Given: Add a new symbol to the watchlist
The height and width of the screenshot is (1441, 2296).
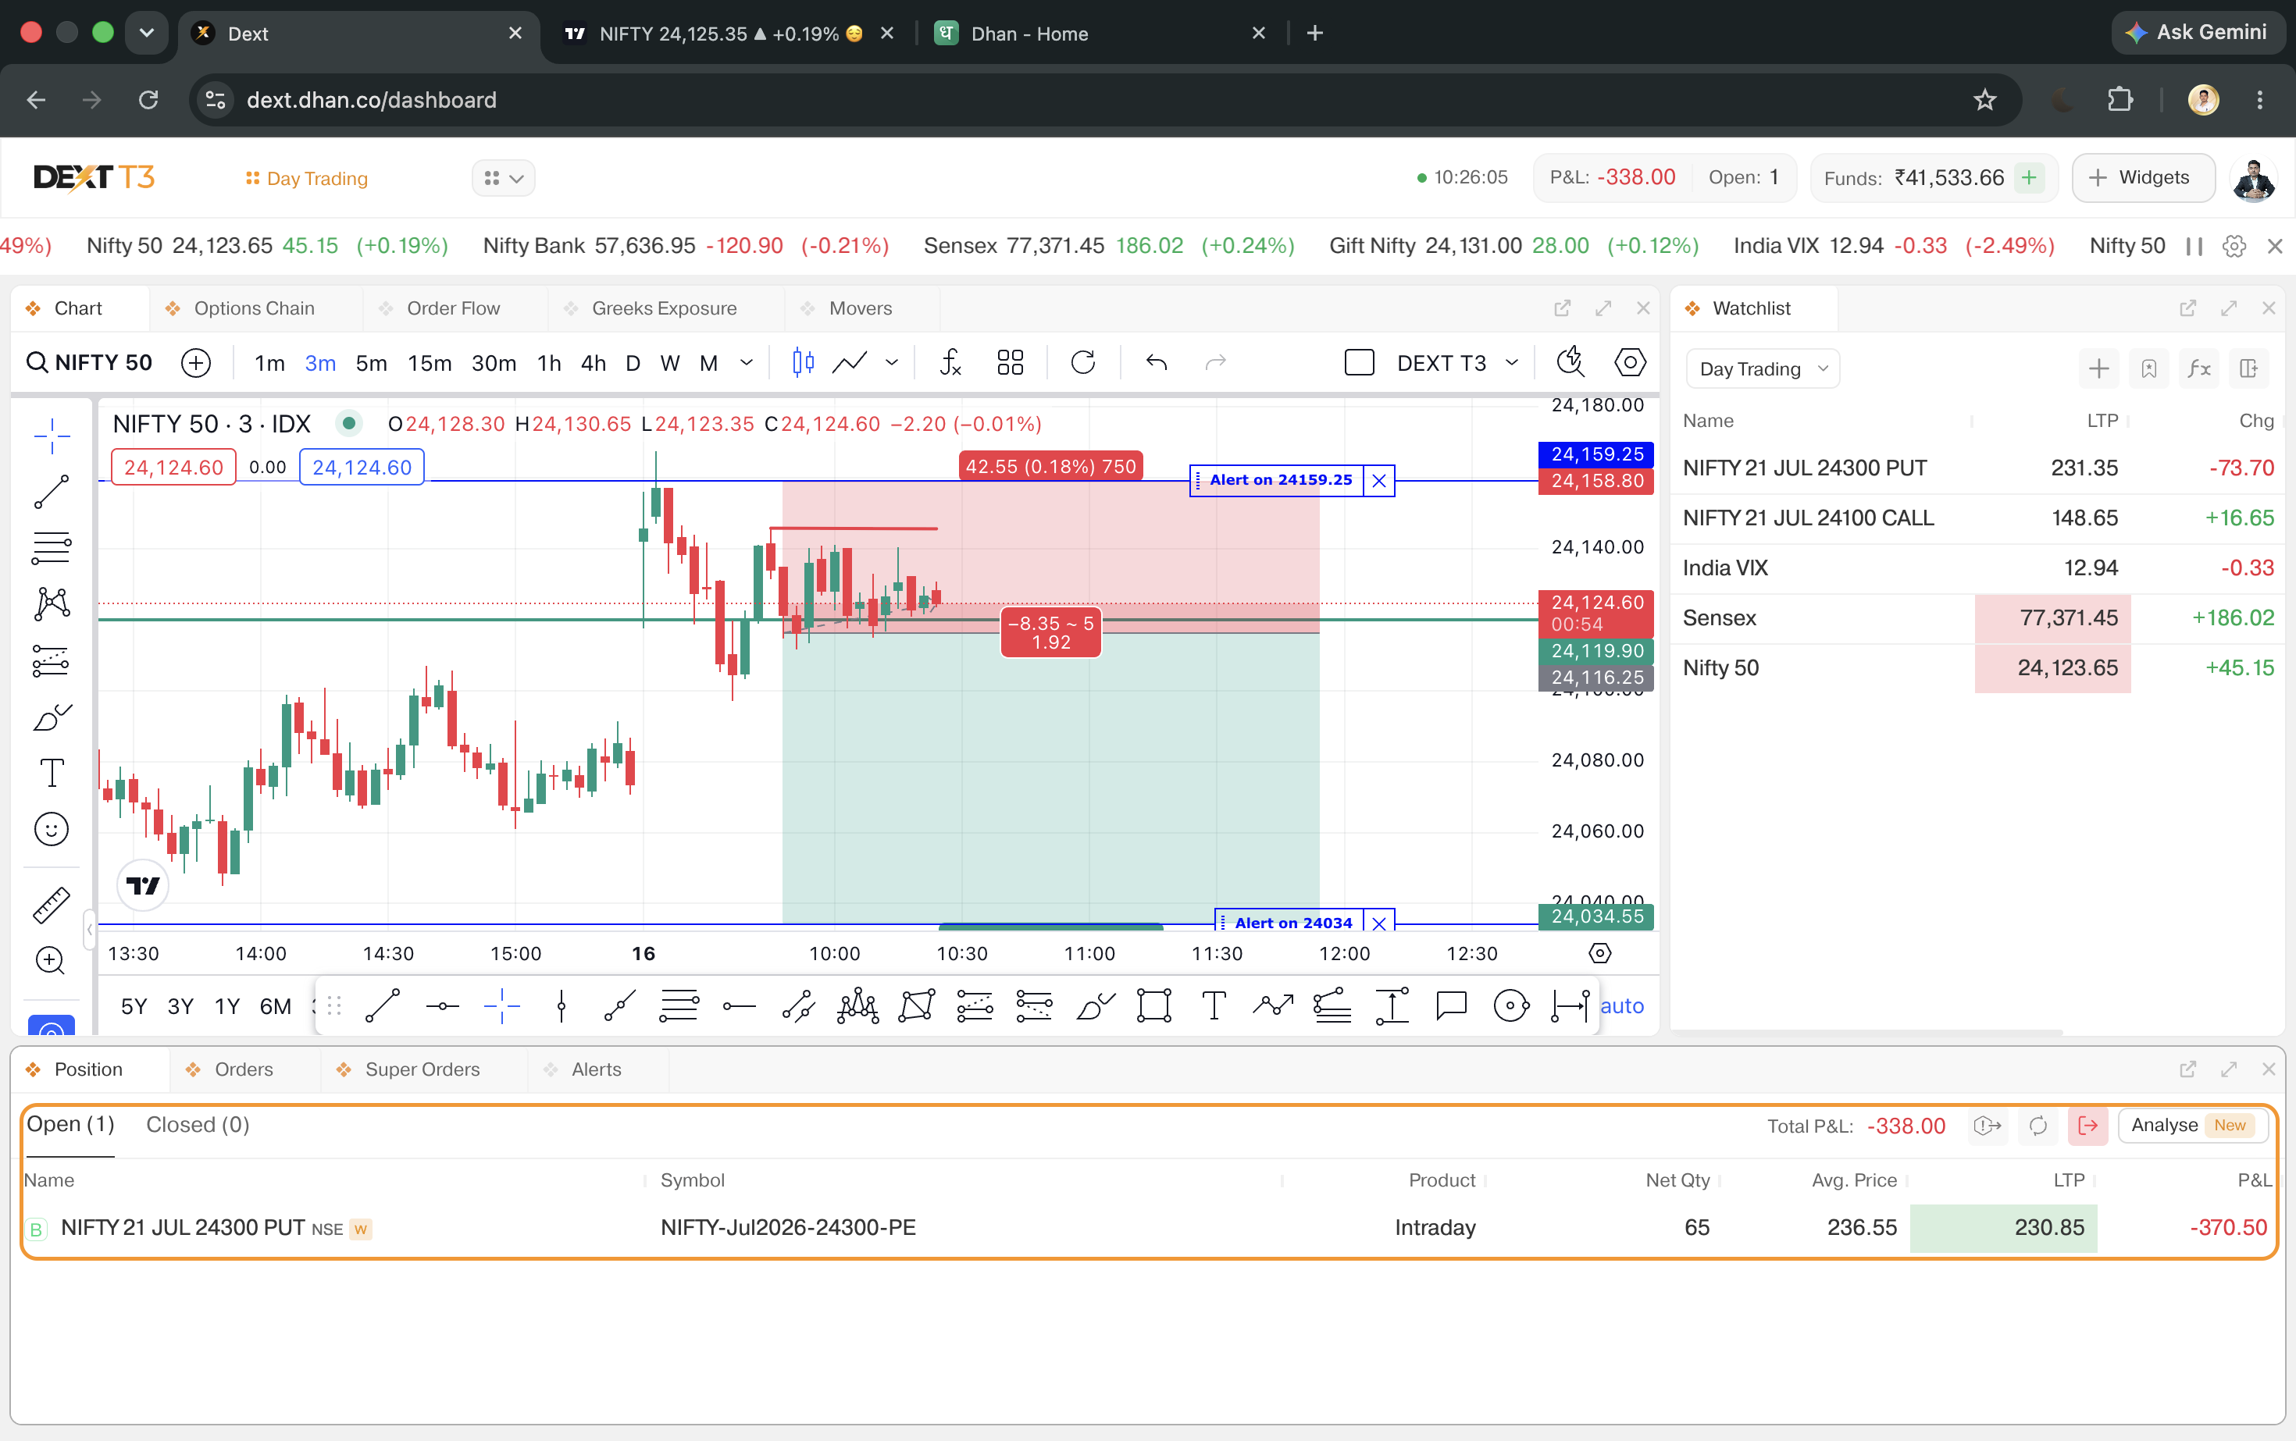Looking at the screenshot, I should [2098, 368].
